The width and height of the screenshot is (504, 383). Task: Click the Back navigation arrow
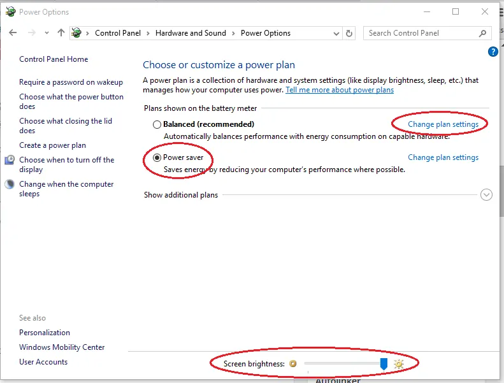point(13,33)
